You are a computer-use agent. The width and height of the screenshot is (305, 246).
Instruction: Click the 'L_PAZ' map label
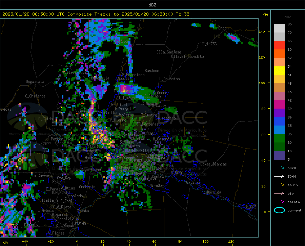pos(251,207)
